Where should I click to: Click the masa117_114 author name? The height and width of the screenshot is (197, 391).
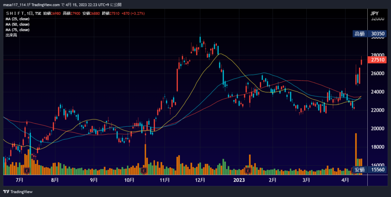coord(14,5)
